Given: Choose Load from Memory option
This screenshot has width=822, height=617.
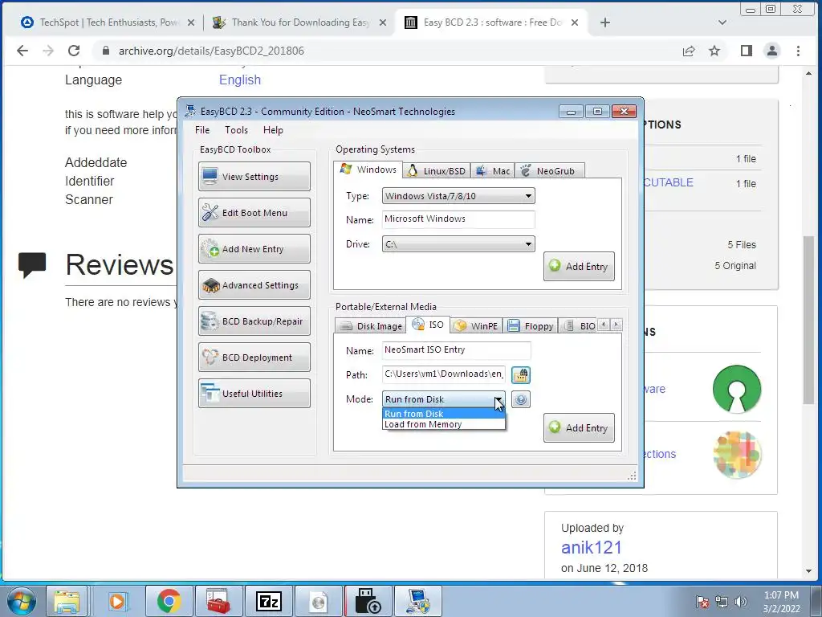Looking at the screenshot, I should tap(443, 424).
